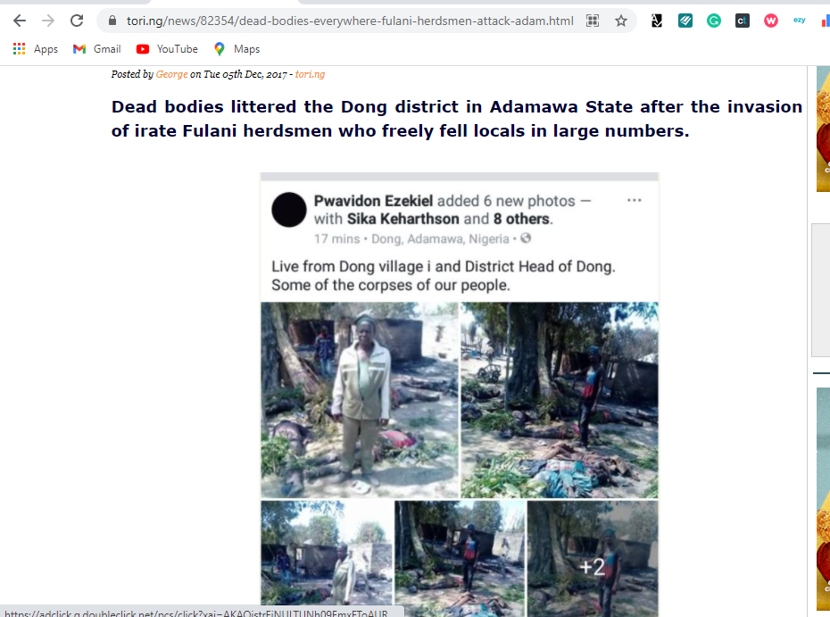Follow the orange tori.ng source link
Screen dimensions: 830x617
coord(310,74)
